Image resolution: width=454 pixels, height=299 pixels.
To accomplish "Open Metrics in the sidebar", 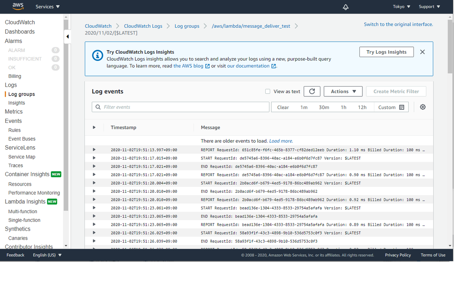I will pos(14,112).
